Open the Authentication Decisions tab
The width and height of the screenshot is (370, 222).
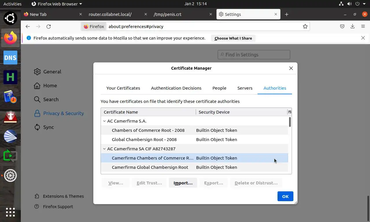coord(176,88)
